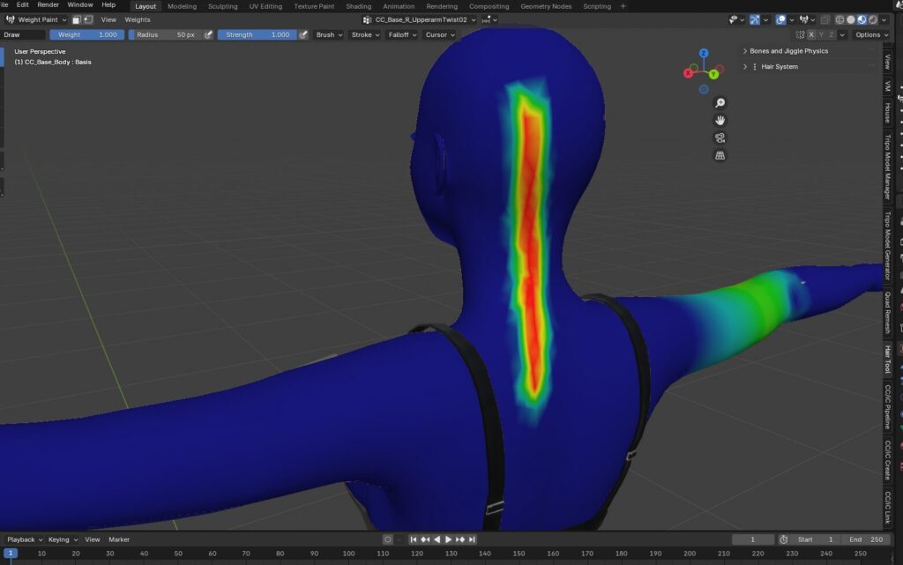903x565 pixels.
Task: Click the current frame number field
Action: (753, 539)
